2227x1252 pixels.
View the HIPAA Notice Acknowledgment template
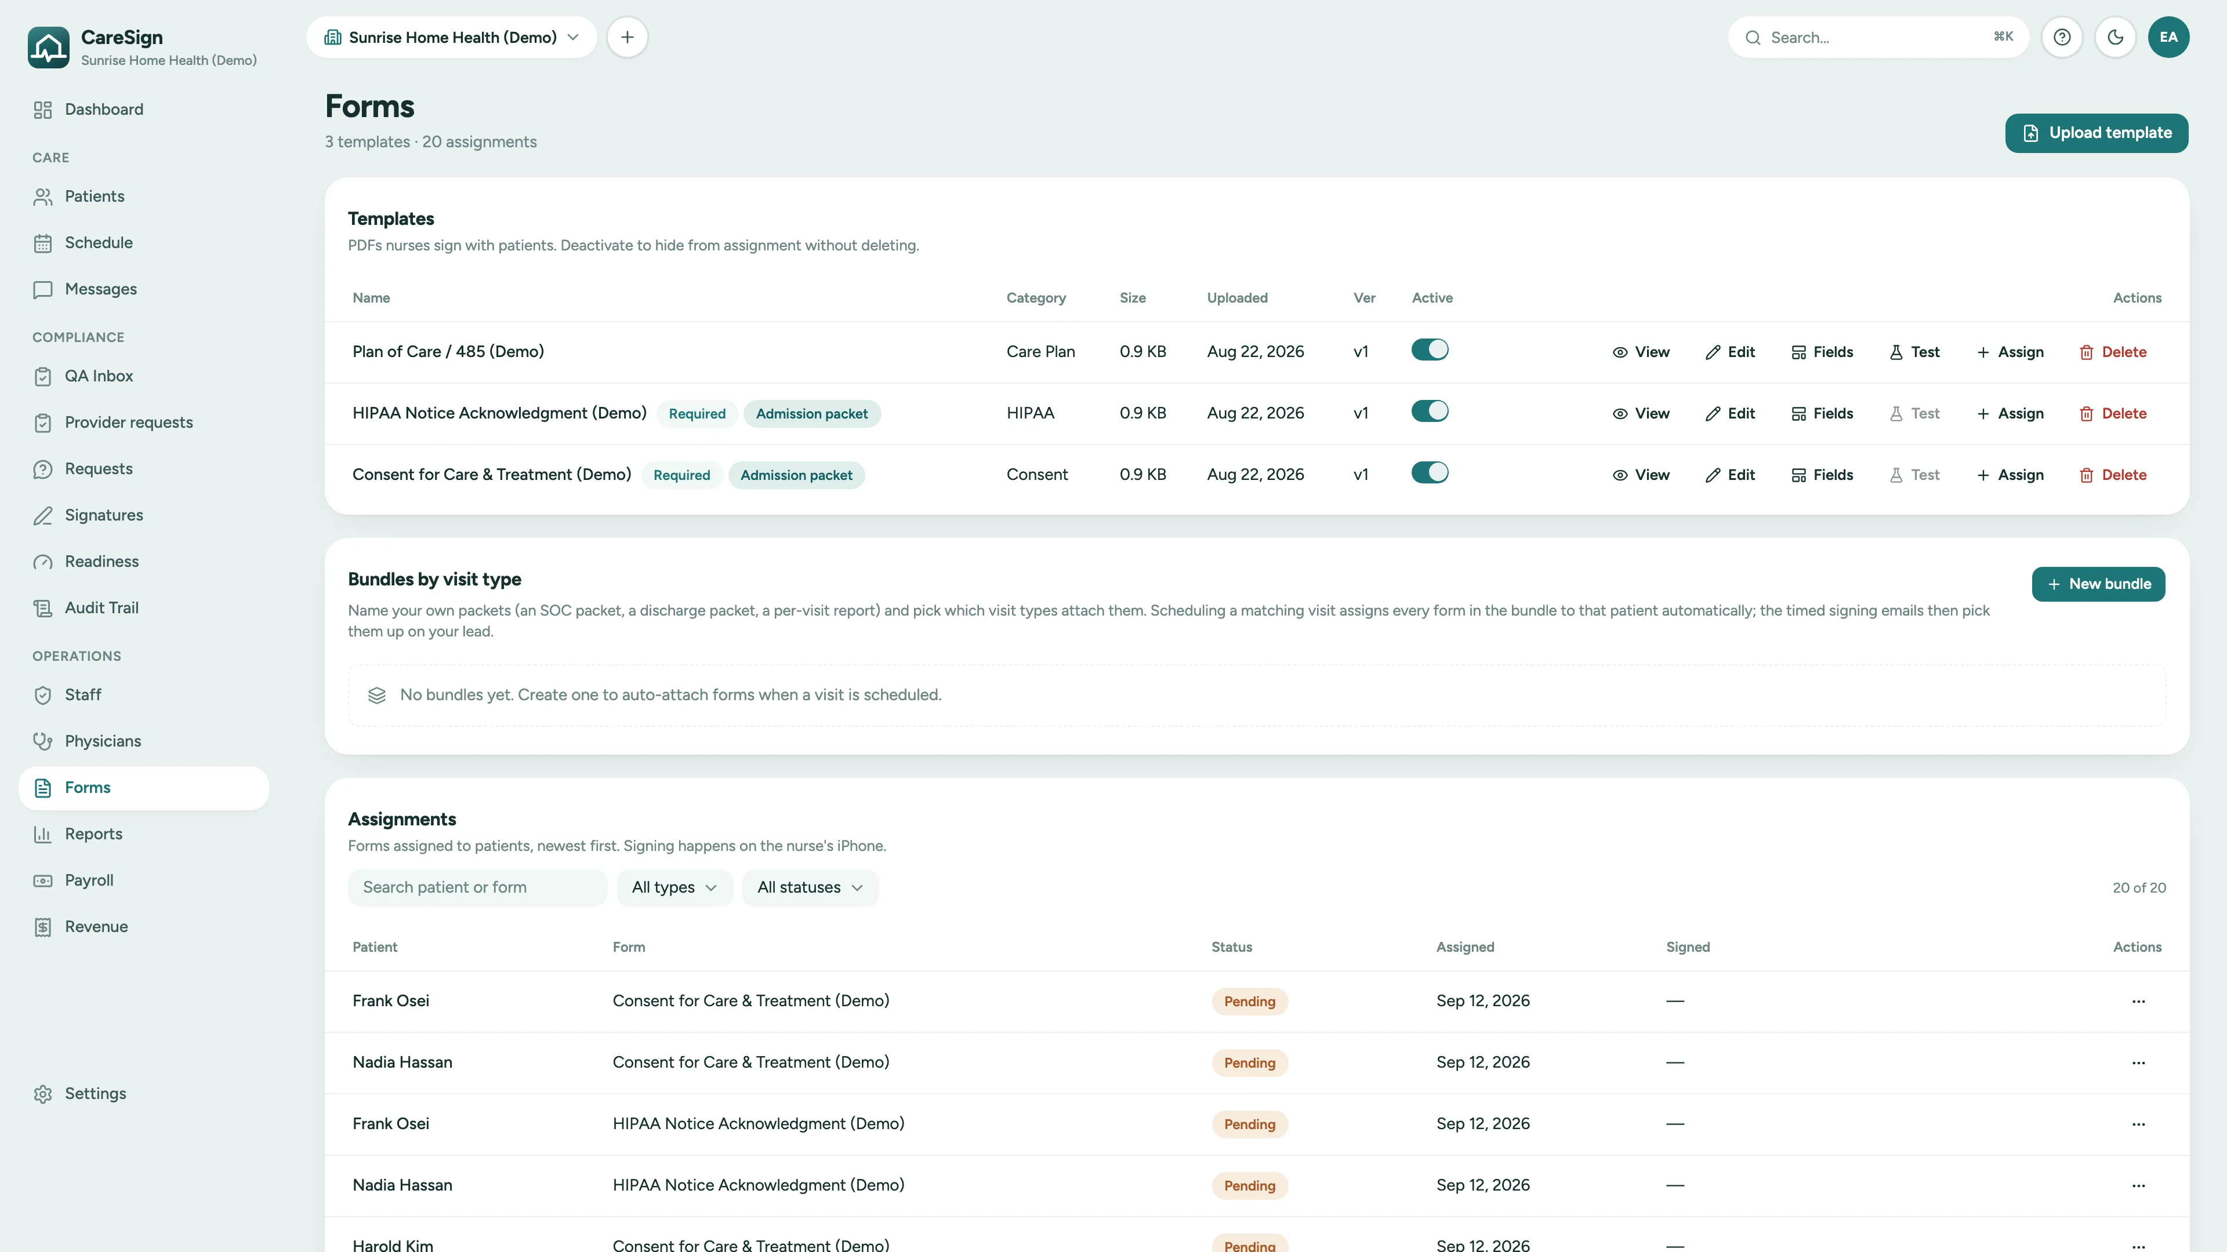click(1640, 413)
